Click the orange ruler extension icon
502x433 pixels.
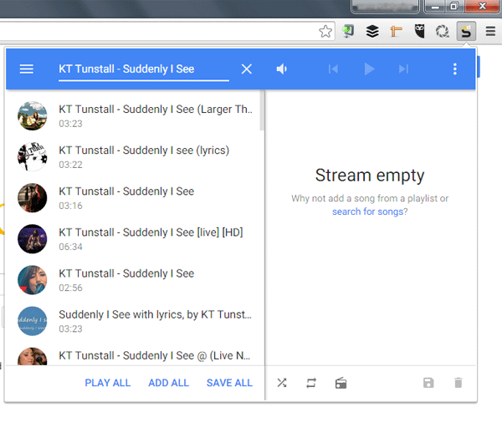pos(396,31)
